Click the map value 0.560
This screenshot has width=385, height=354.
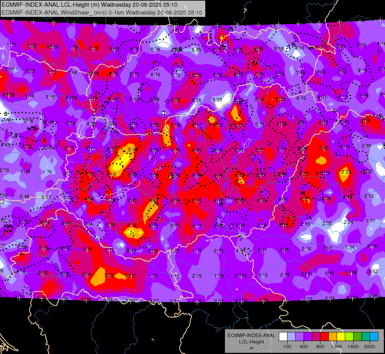pos(52,47)
